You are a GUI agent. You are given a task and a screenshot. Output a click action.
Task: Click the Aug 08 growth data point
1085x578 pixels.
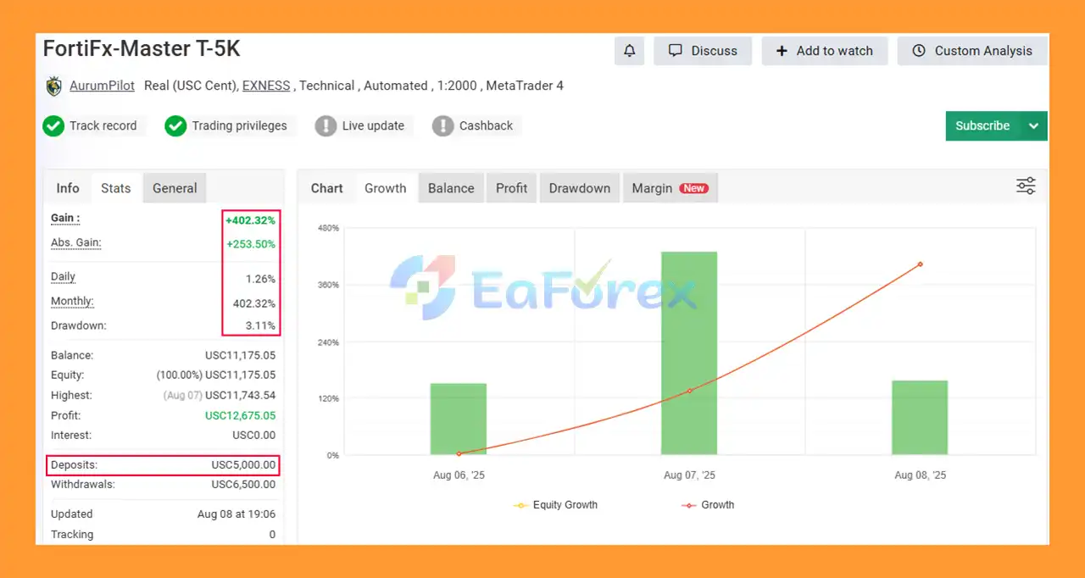pyautogui.click(x=920, y=264)
